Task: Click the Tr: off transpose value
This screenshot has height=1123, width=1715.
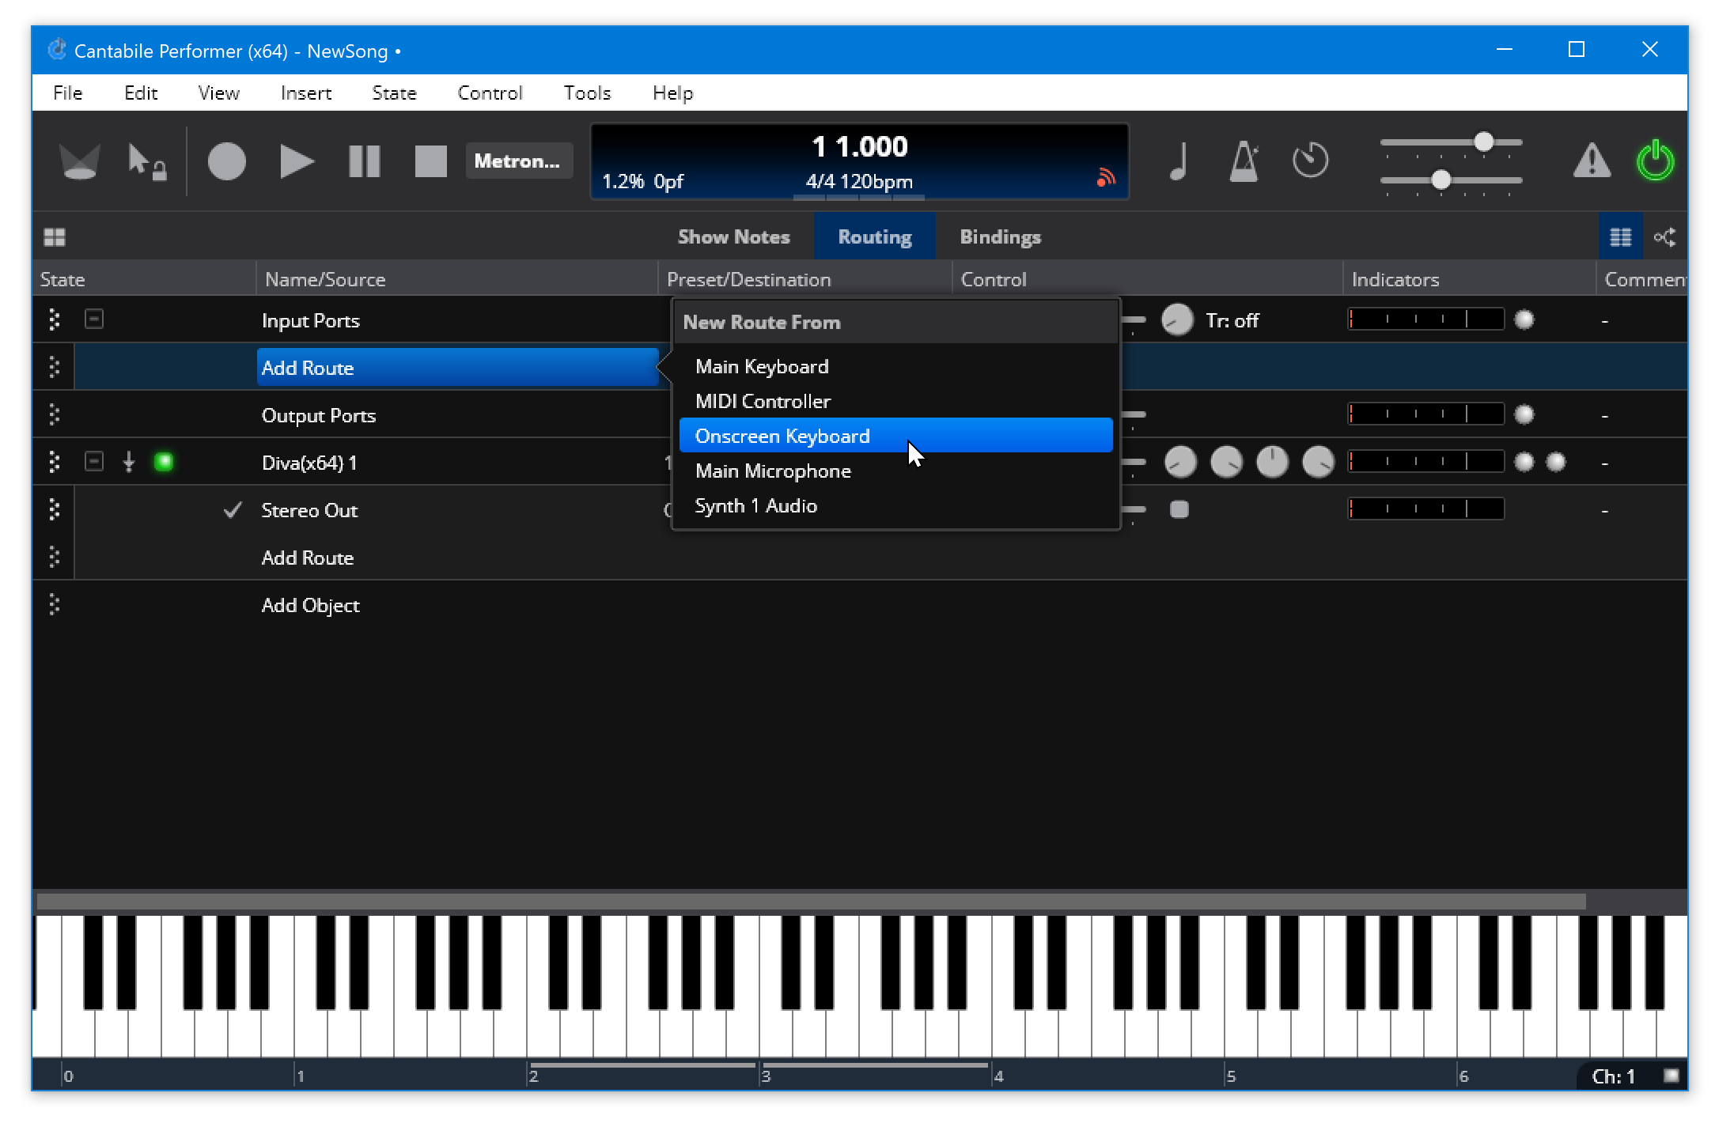Action: coord(1232,320)
